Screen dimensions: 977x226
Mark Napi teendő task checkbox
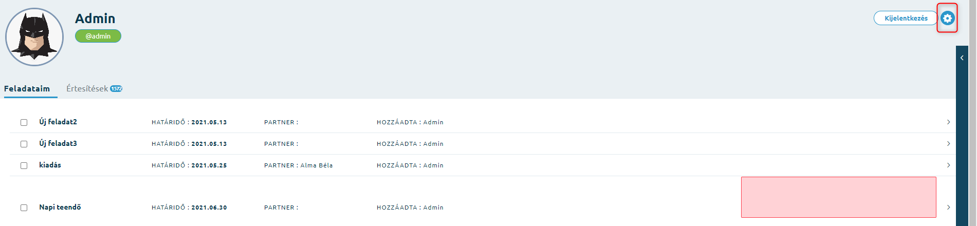point(24,208)
